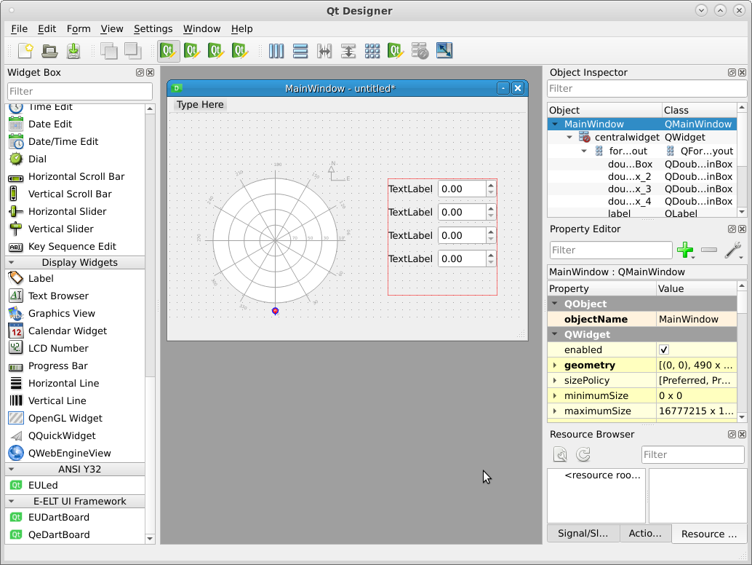
Task: Open the Form menu
Action: tap(79, 29)
